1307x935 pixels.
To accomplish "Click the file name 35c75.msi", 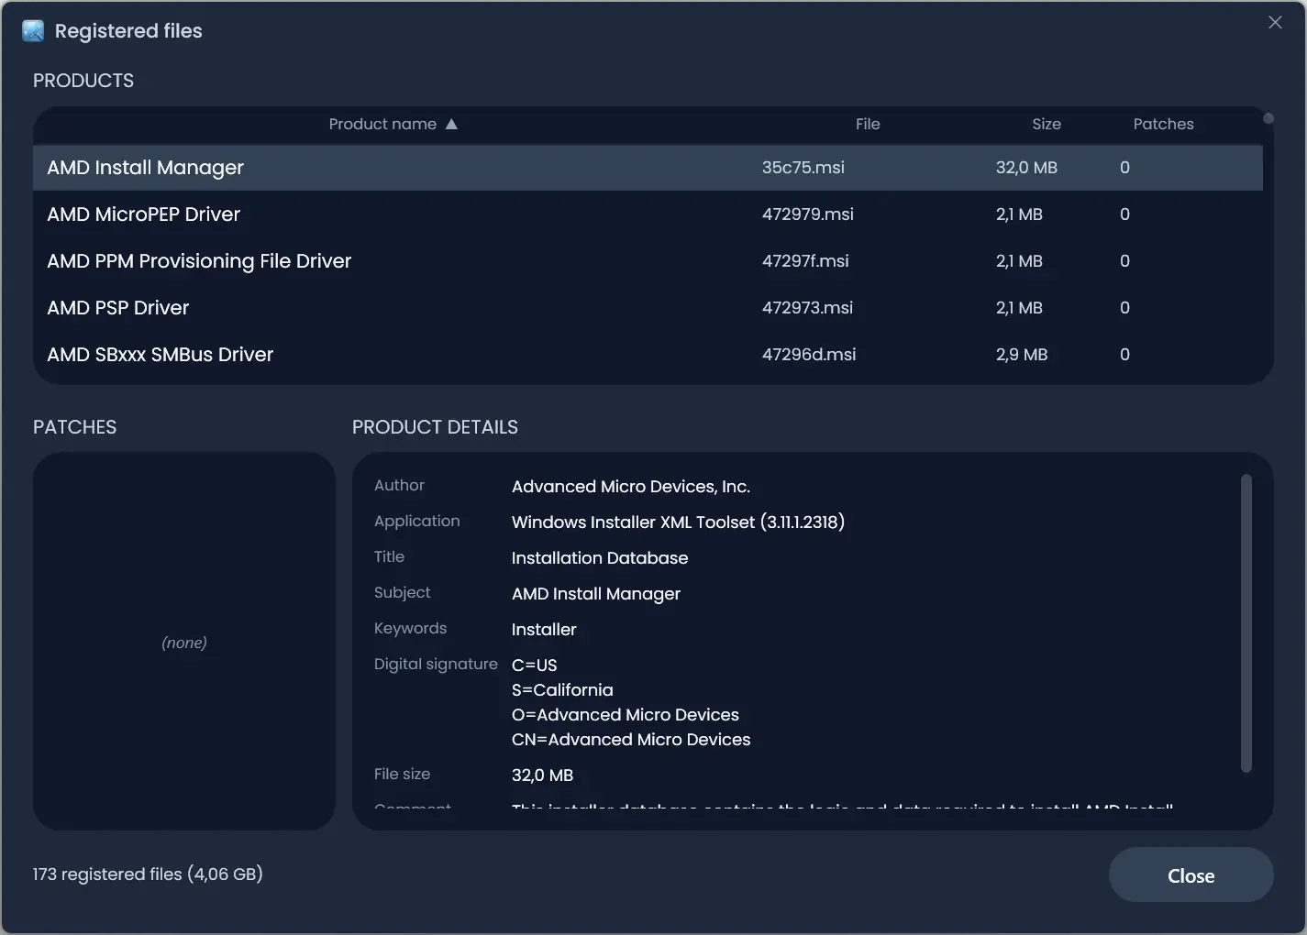I will [803, 168].
